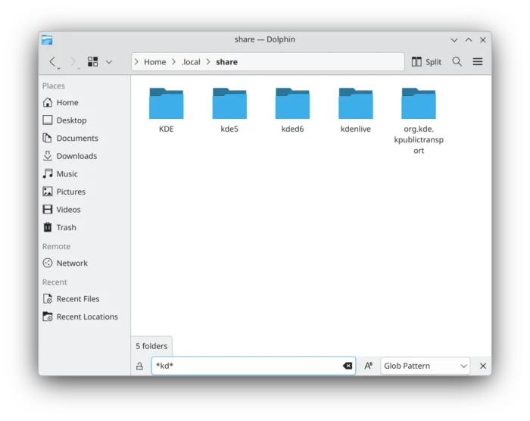Open Recent Locations entry
This screenshot has width=530, height=421.
tap(85, 317)
